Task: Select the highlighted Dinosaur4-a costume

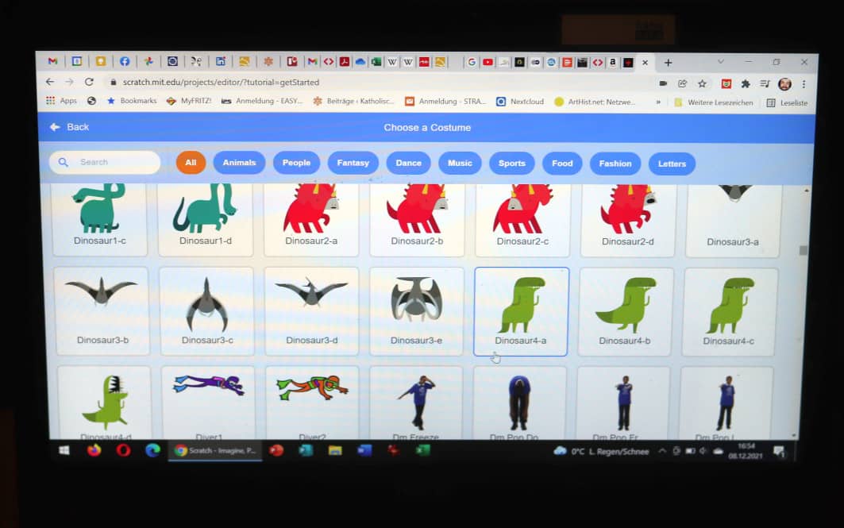Action: tap(521, 311)
